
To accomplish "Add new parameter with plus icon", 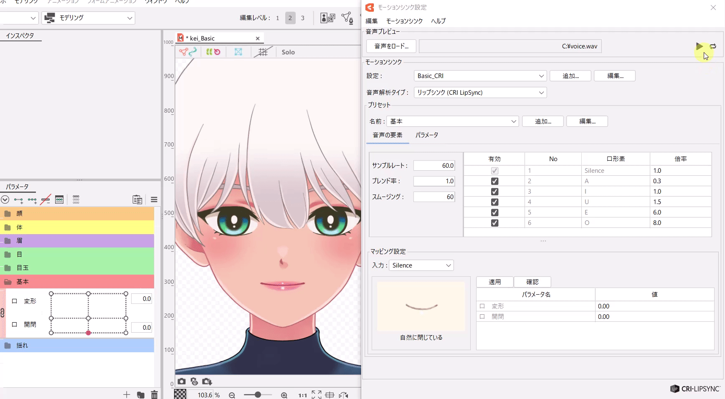I will (127, 395).
